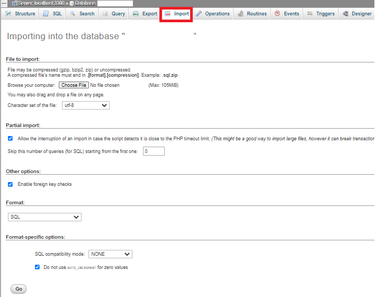Open the Designer tab
This screenshot has height=297, width=376.
coord(357,14)
